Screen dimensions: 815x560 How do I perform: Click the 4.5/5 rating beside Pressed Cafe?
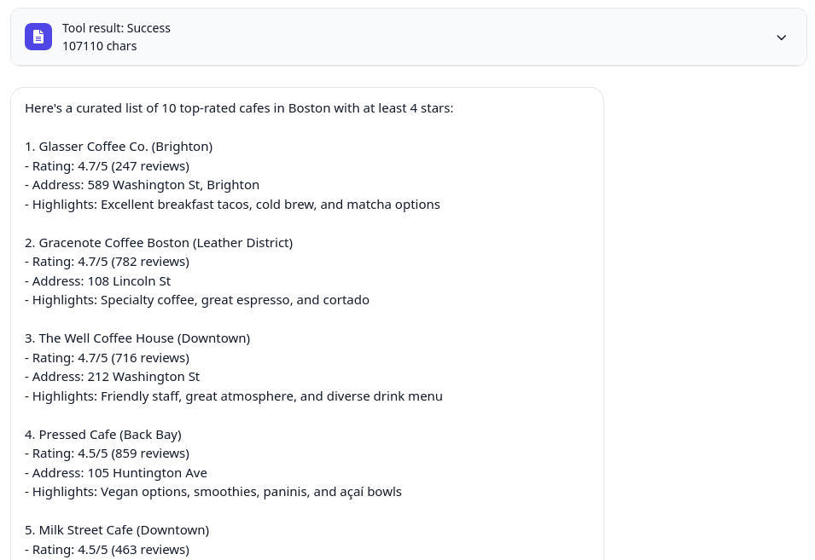tap(107, 453)
